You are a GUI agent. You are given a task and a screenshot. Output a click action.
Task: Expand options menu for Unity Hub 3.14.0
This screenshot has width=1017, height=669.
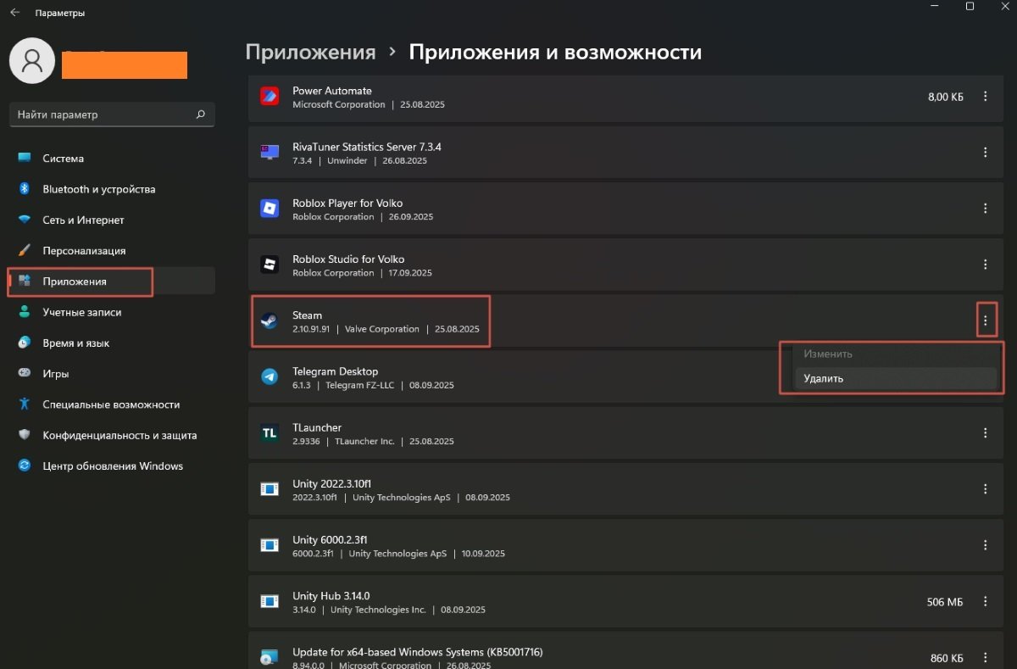(x=985, y=601)
